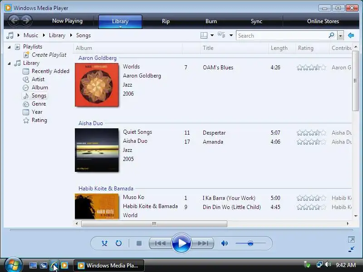Image resolution: width=363 pixels, height=272 pixels.
Task: Select Year in the sidebar
Action: (37, 112)
